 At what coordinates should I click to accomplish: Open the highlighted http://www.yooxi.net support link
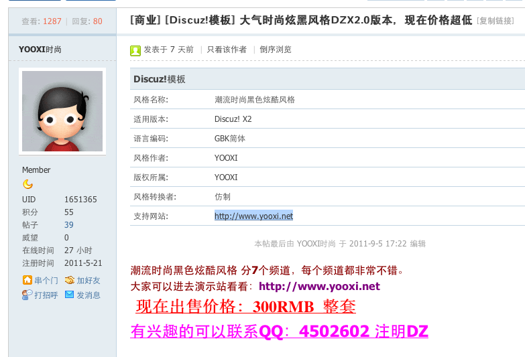pos(254,216)
